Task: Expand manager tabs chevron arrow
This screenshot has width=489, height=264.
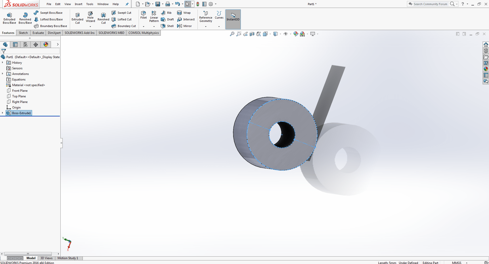Action: 58,44
